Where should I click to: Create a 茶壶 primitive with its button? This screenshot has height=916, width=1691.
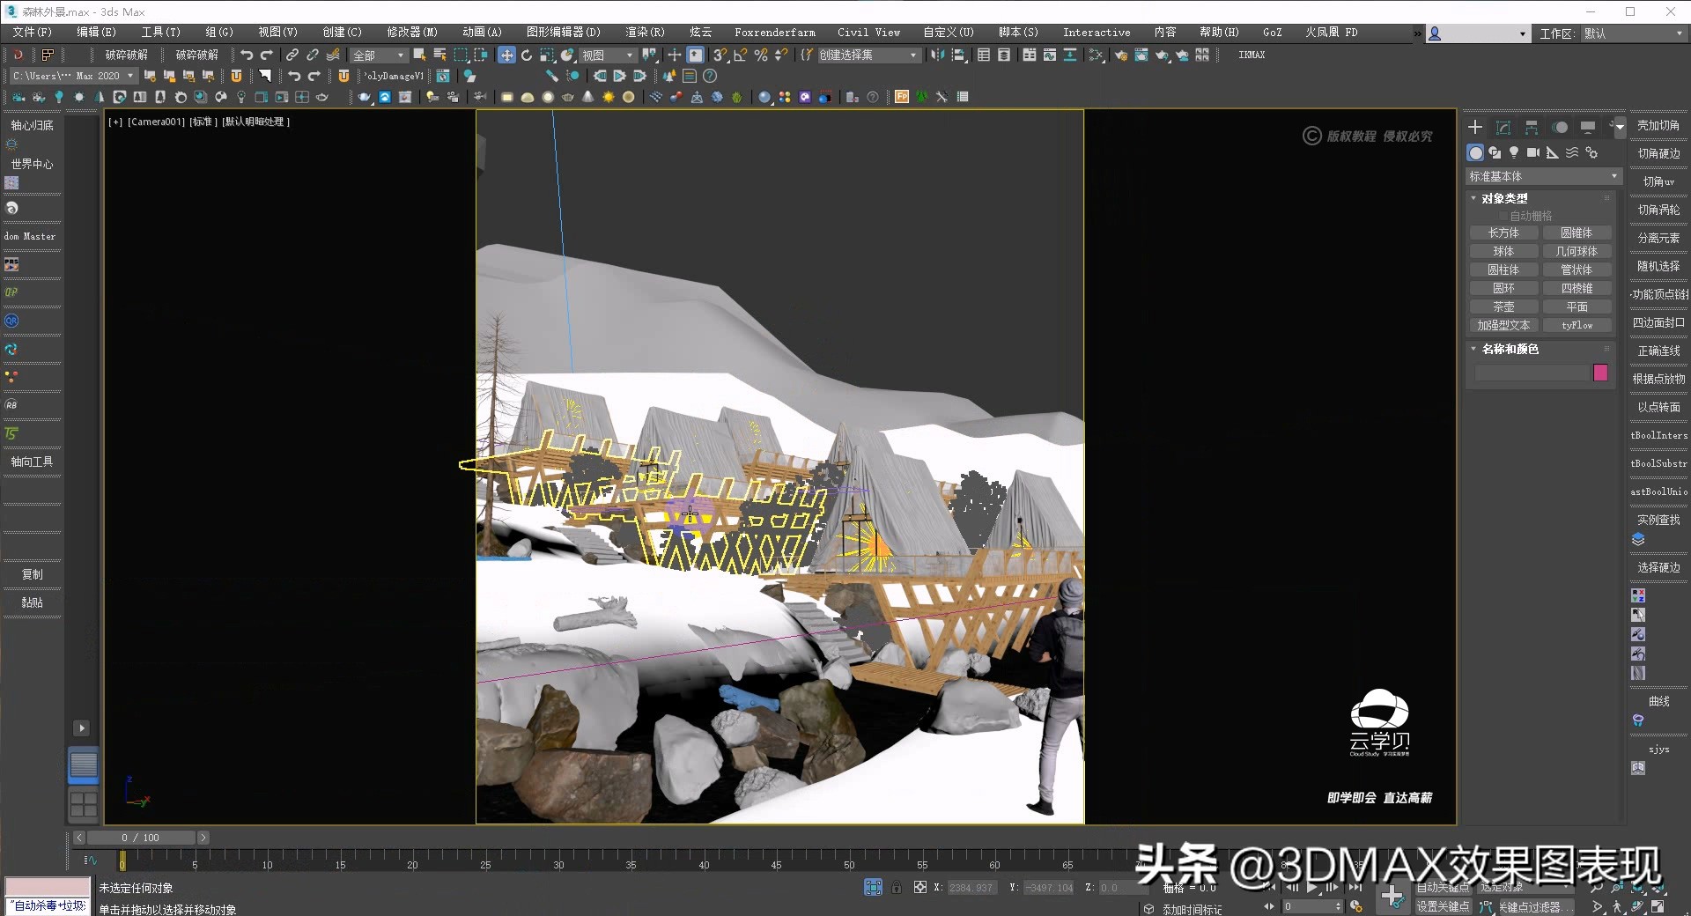1503,307
